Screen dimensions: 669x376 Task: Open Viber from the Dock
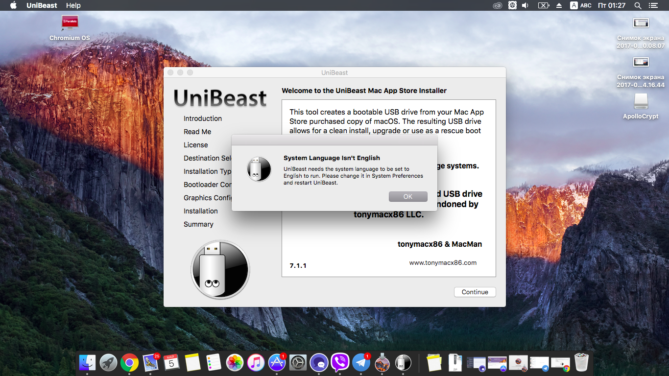pos(340,362)
